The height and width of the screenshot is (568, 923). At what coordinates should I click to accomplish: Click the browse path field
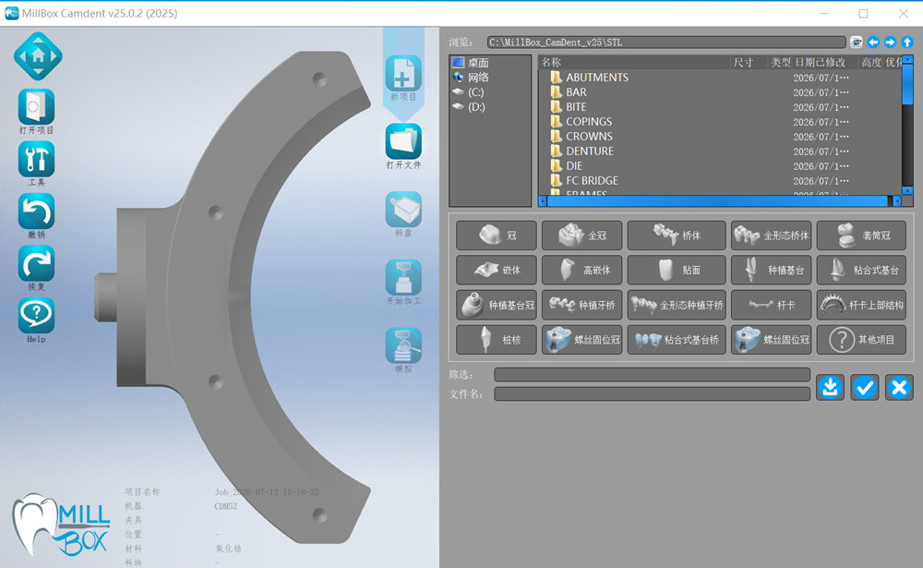(666, 42)
